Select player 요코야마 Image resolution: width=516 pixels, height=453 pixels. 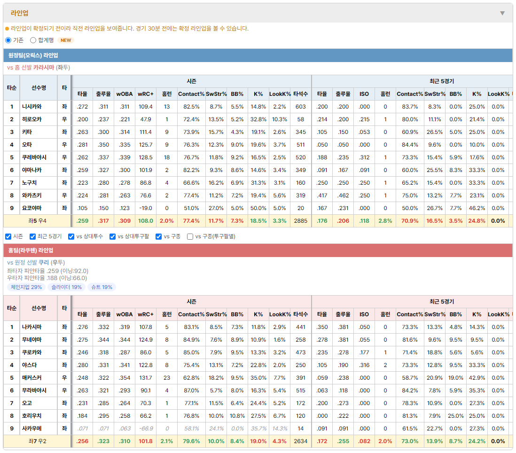[x=32, y=208]
